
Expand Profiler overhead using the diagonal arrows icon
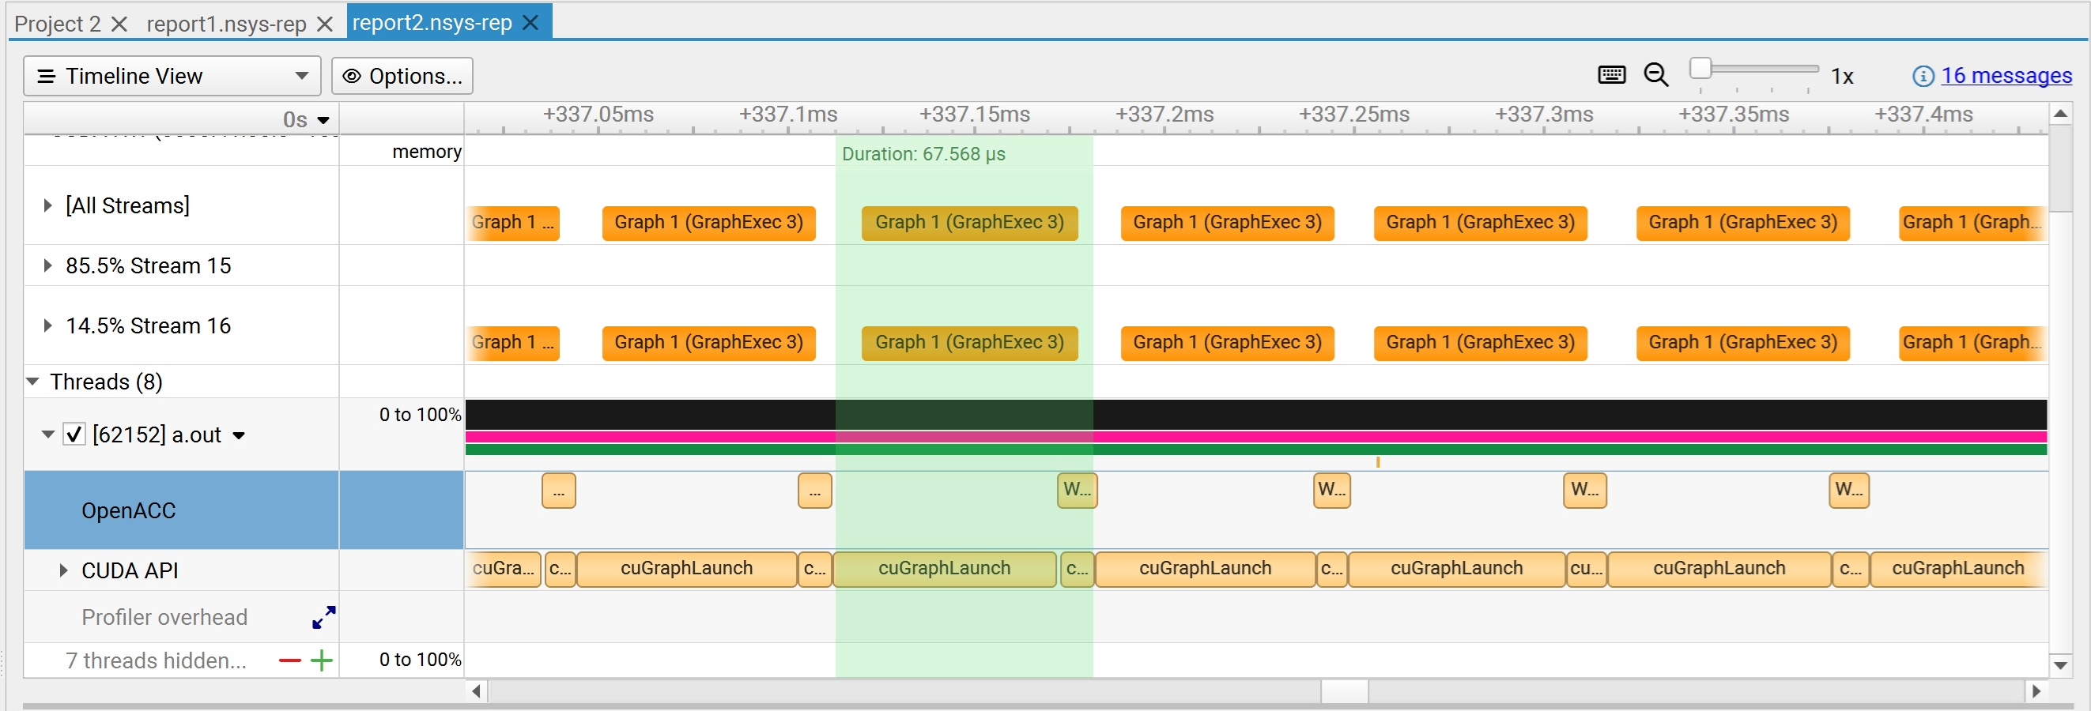pos(323,617)
